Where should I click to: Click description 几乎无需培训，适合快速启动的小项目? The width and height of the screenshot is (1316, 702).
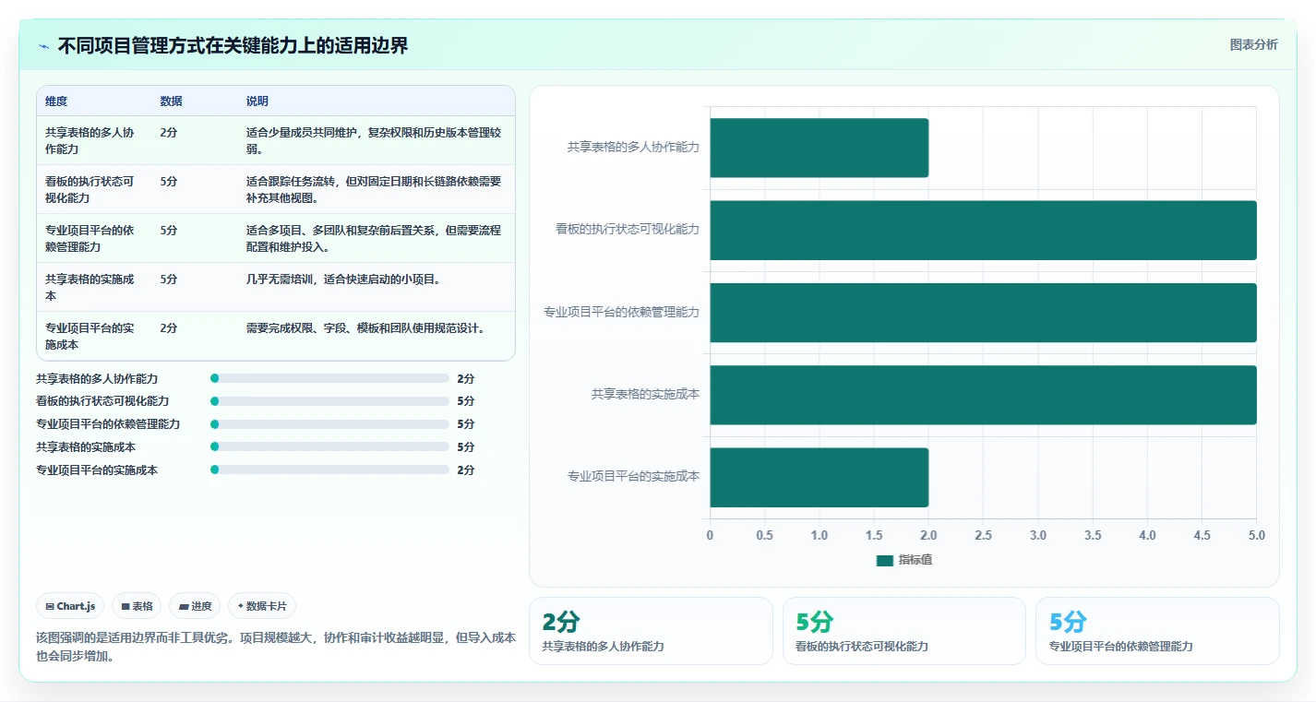tap(343, 279)
